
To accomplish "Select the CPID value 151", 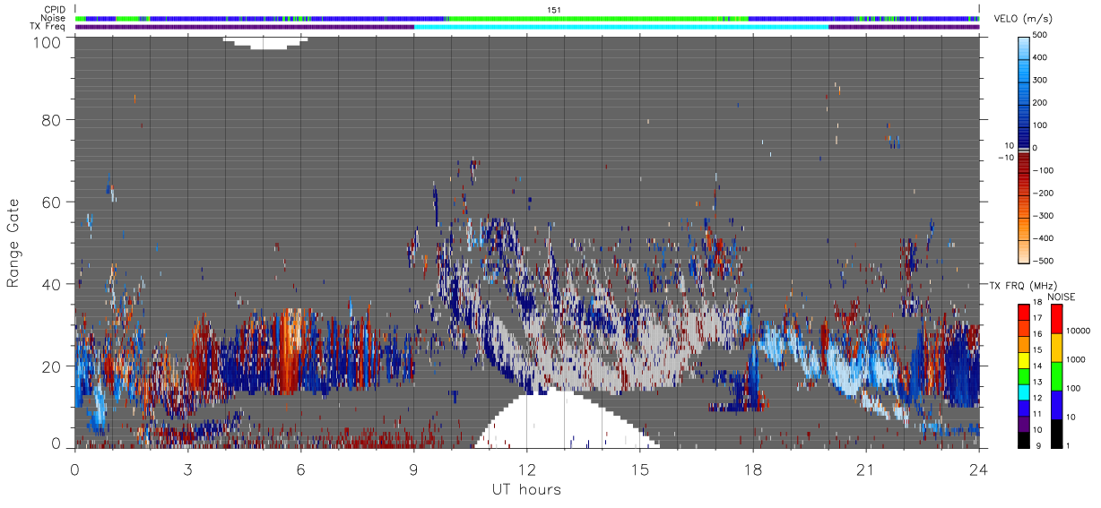I will click(x=554, y=10).
